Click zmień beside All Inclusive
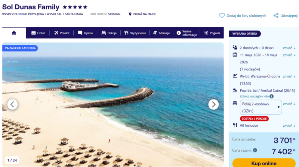 [289, 126]
